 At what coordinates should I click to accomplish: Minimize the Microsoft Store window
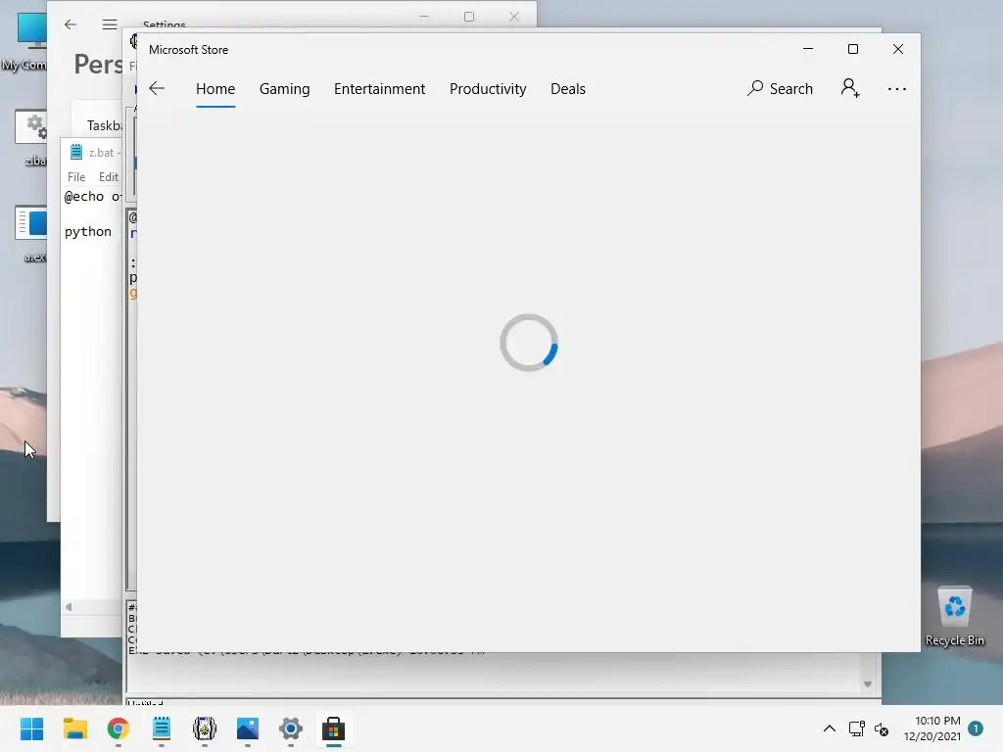(x=808, y=49)
